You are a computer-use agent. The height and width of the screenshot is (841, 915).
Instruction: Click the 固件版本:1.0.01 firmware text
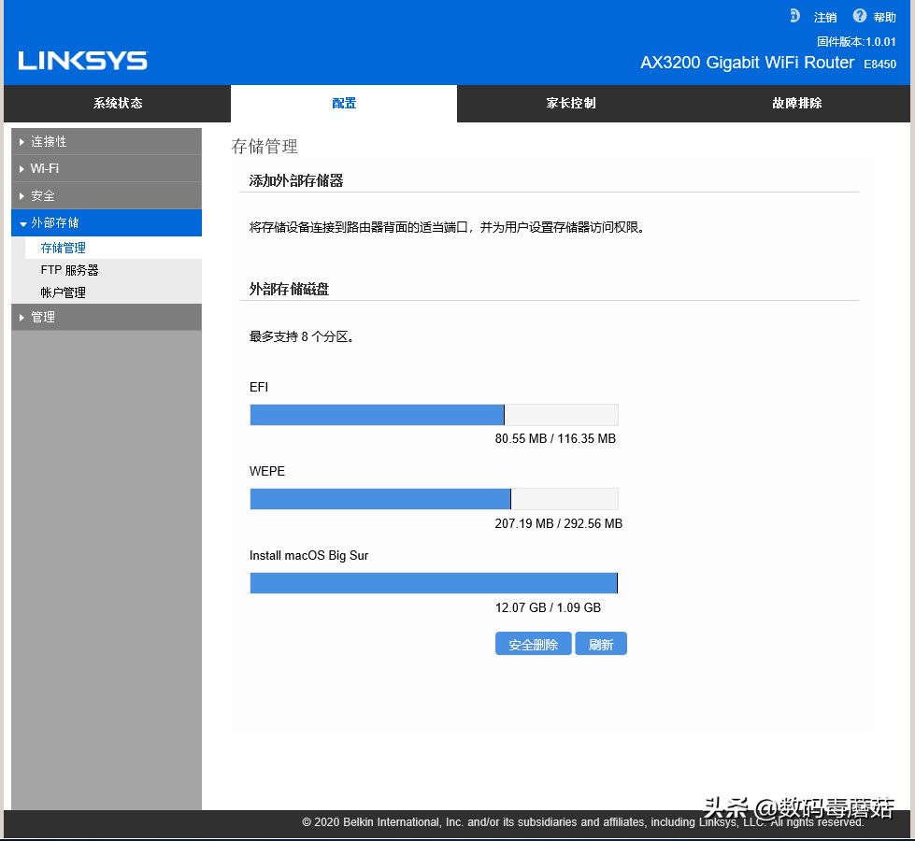[856, 41]
